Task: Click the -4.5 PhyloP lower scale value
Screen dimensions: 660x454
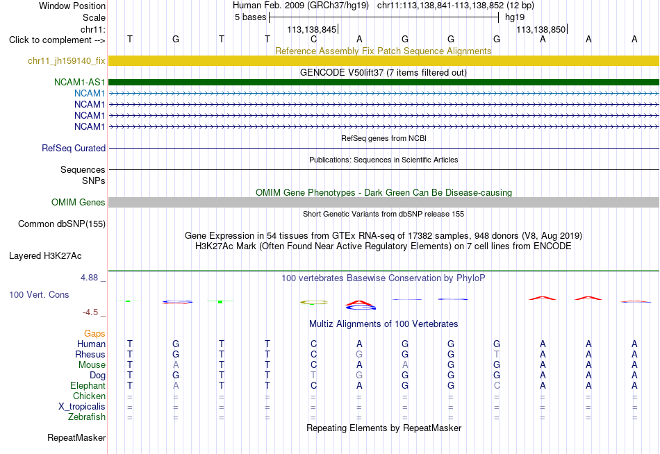Action: [x=90, y=312]
